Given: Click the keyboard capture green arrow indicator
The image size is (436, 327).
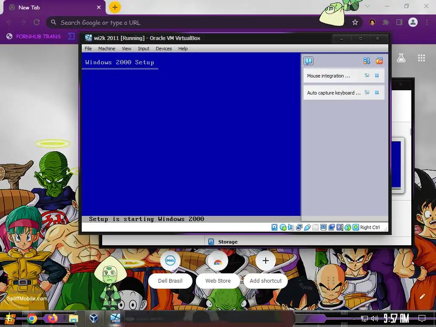Looking at the screenshot, I should [x=356, y=227].
